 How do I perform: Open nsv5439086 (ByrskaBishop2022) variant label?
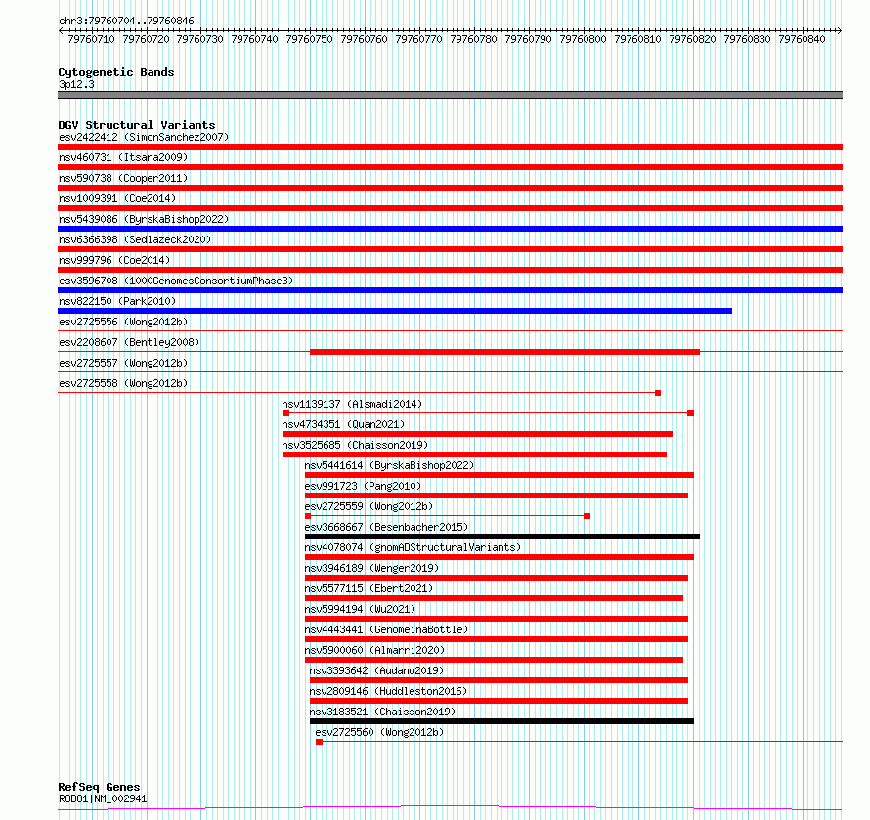tap(144, 219)
